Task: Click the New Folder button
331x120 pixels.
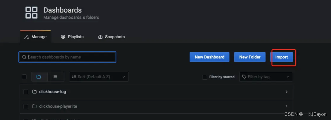Action: [250, 57]
